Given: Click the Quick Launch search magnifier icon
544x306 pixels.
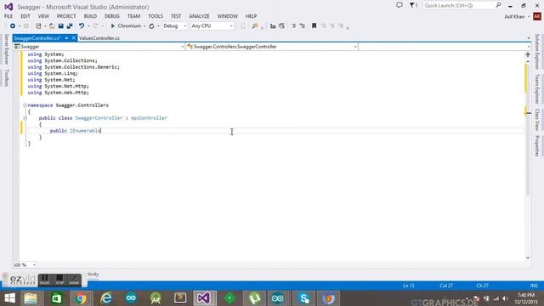Looking at the screenshot, I should click(x=498, y=5).
